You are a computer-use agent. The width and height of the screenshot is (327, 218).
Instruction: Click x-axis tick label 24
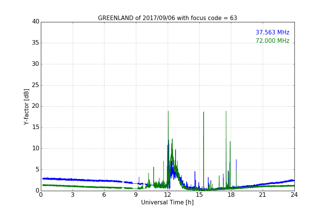pos(294,195)
